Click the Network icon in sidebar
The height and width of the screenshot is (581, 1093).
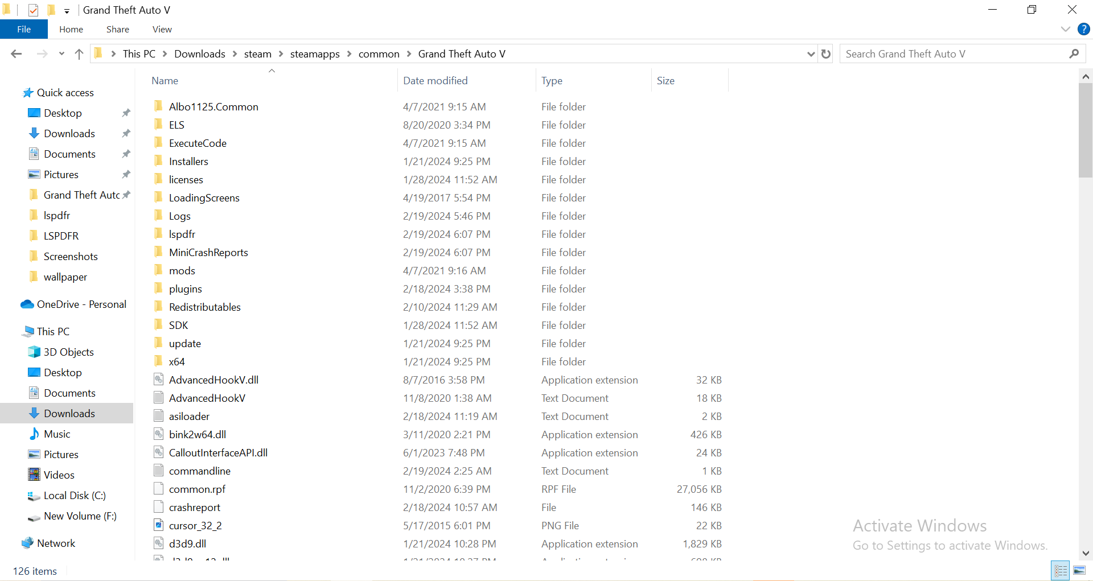(x=27, y=543)
